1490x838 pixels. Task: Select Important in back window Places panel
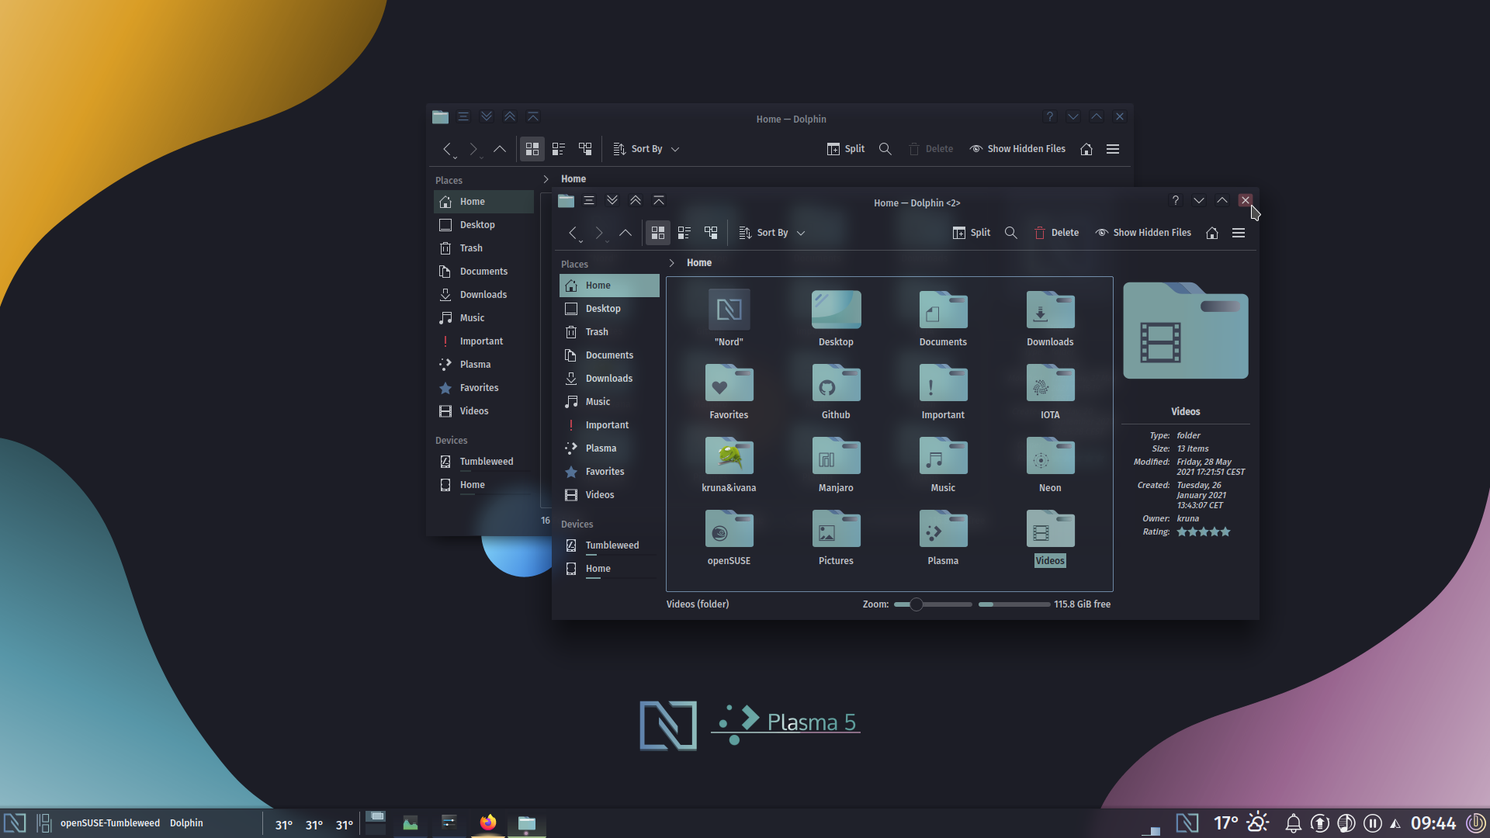pos(483,341)
